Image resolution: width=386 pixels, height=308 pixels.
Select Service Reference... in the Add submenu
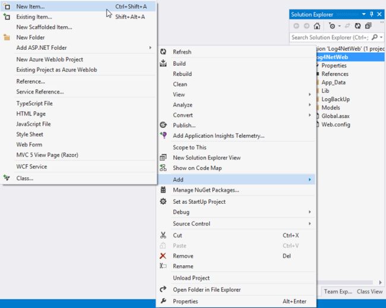tap(79, 92)
